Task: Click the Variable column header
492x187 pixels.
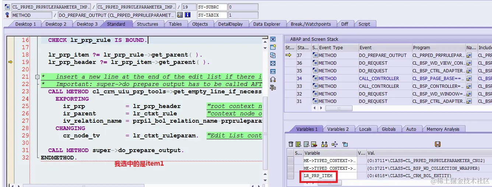Action: [330, 153]
